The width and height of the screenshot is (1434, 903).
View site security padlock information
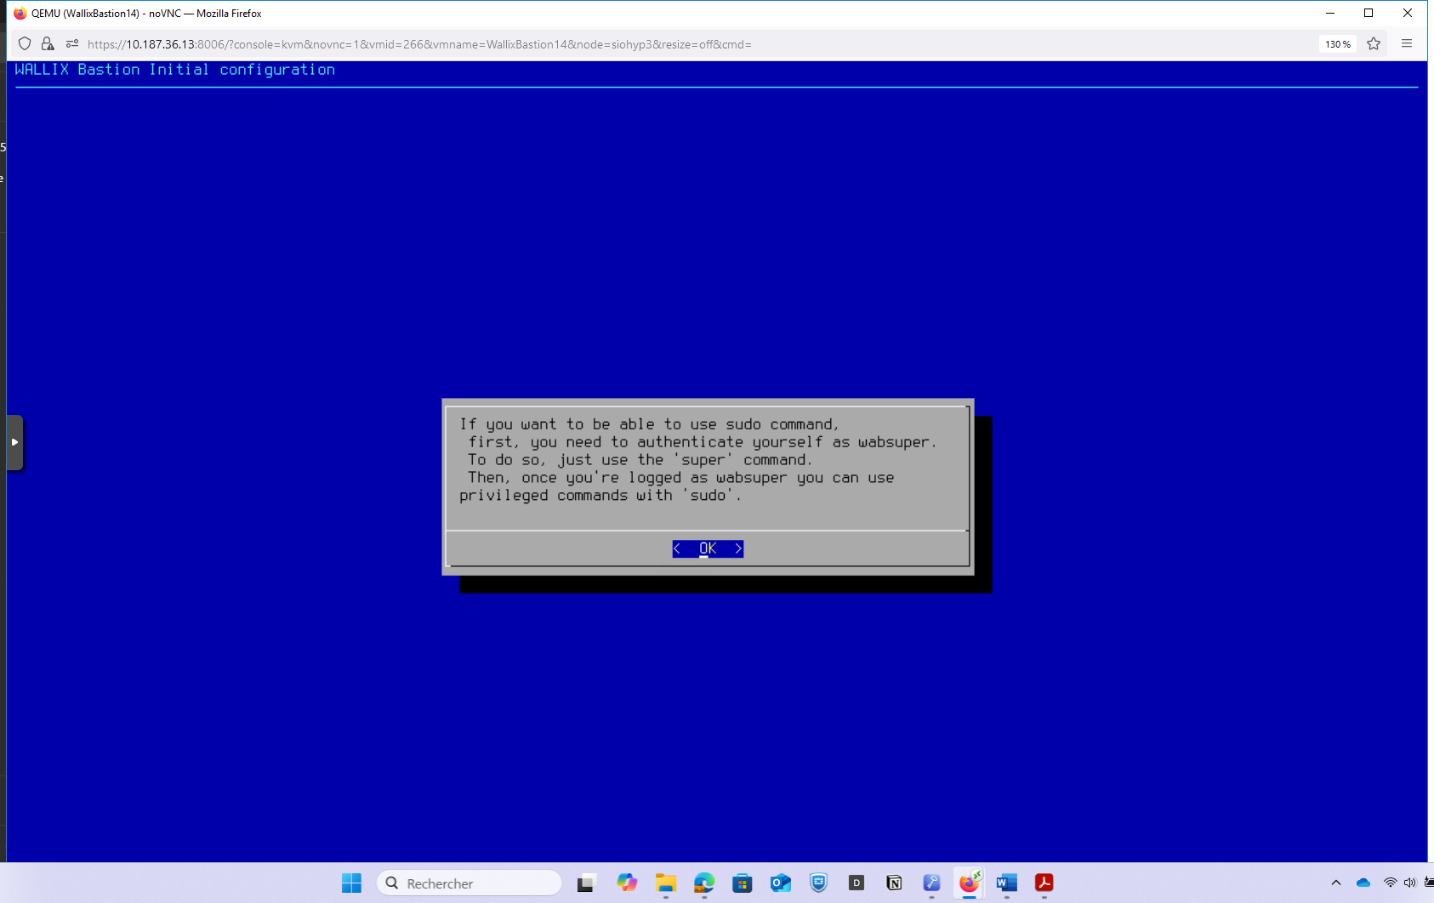tap(48, 44)
